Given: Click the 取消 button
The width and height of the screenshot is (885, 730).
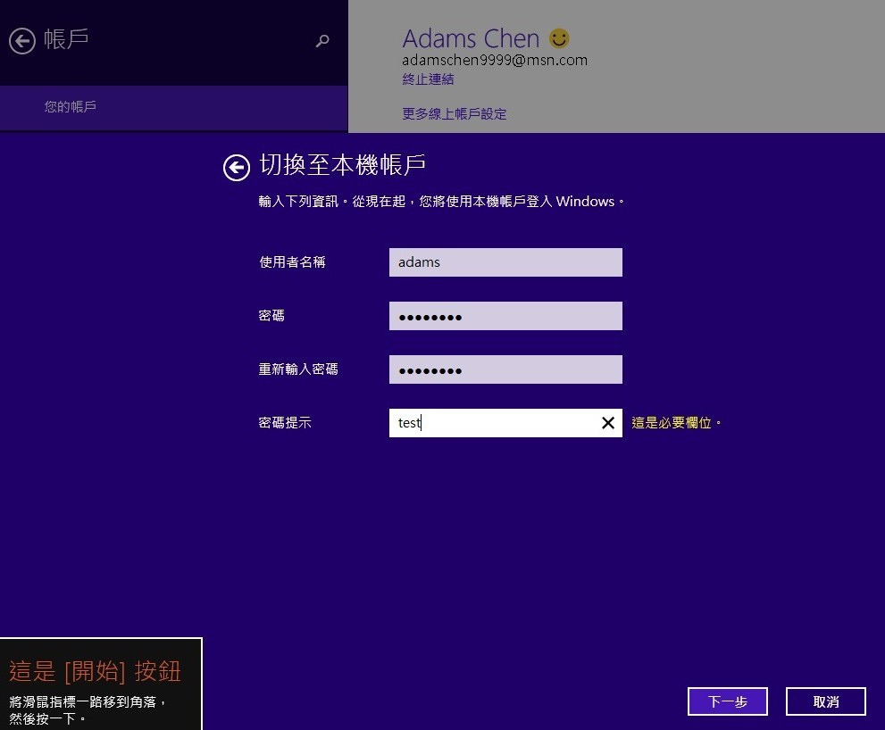Looking at the screenshot, I should (x=826, y=701).
